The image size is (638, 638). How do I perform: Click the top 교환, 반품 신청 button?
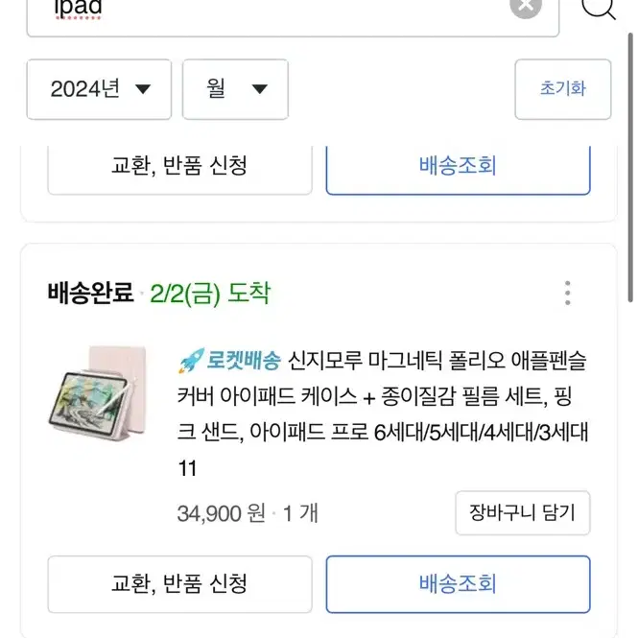[179, 169]
